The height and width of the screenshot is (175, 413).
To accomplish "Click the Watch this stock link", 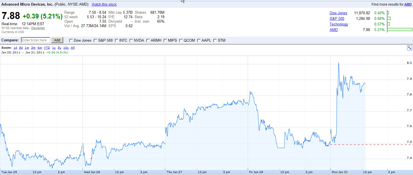I will (x=104, y=4).
